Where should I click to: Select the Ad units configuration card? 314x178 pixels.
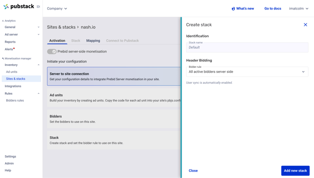pos(114,97)
